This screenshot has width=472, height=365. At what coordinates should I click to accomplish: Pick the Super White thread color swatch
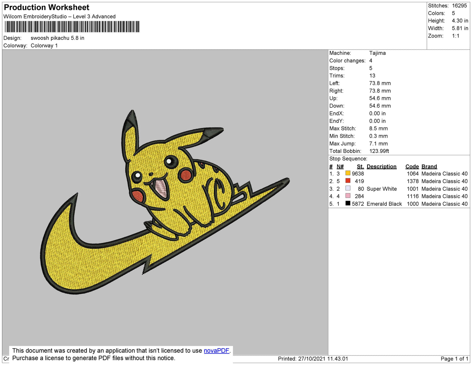[x=348, y=188]
